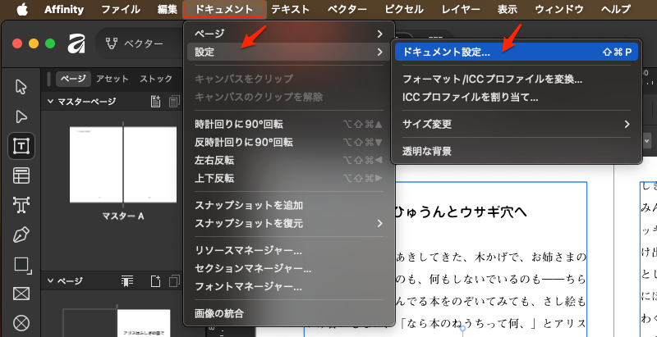The image size is (657, 337).
Task: Open the テキスト menu in menu bar
Action: pyautogui.click(x=290, y=9)
